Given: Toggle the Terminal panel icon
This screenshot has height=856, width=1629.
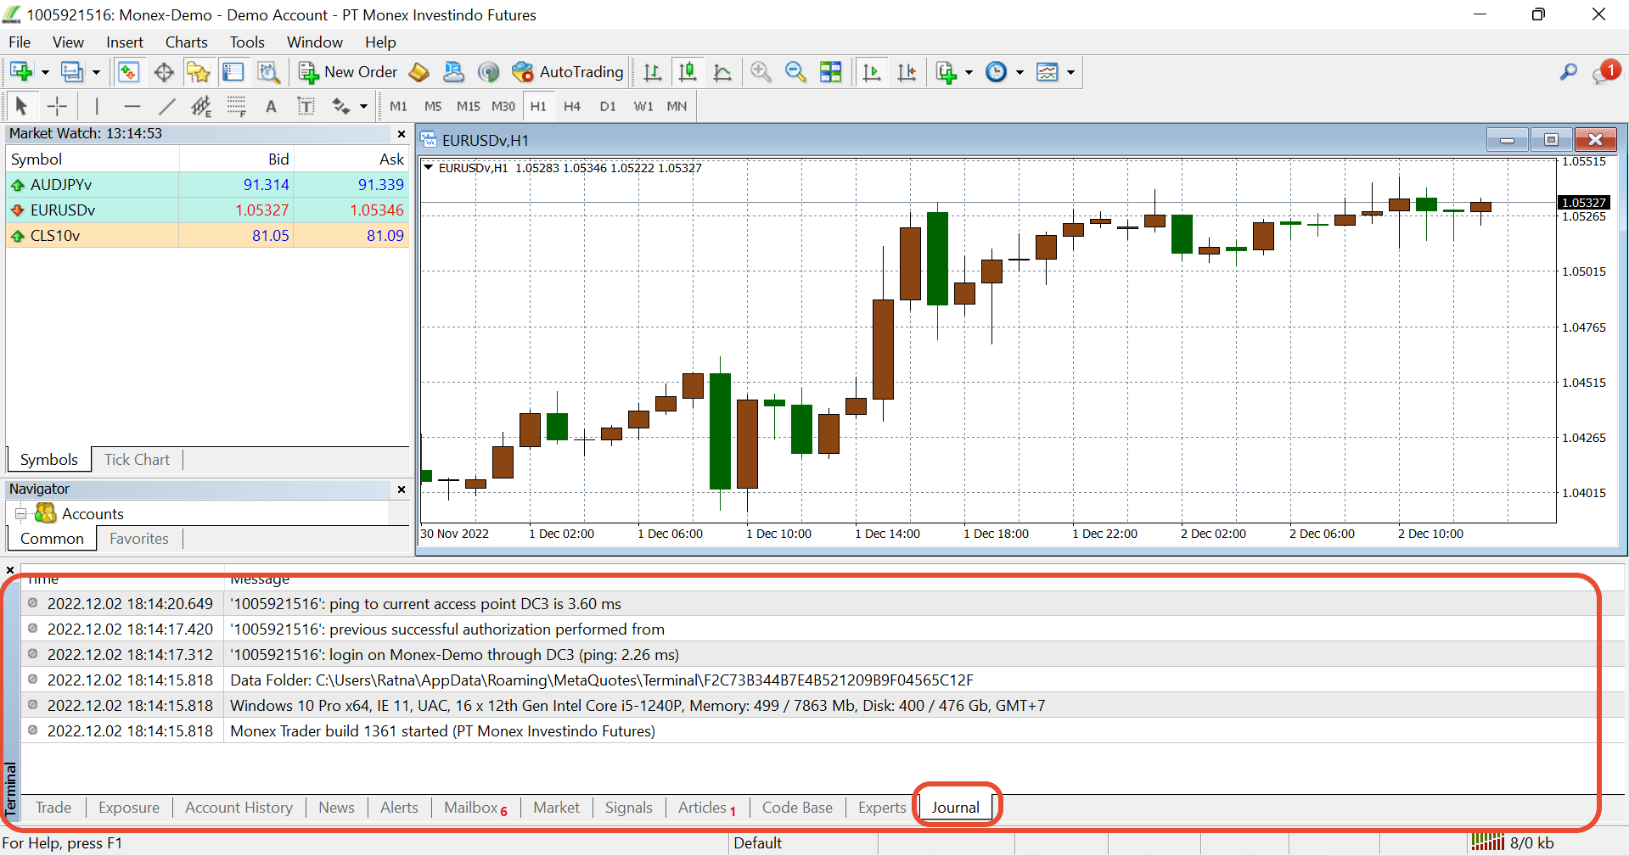Looking at the screenshot, I should [233, 72].
